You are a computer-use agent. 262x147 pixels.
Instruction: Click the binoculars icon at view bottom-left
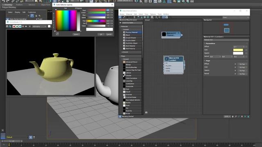click(146, 113)
